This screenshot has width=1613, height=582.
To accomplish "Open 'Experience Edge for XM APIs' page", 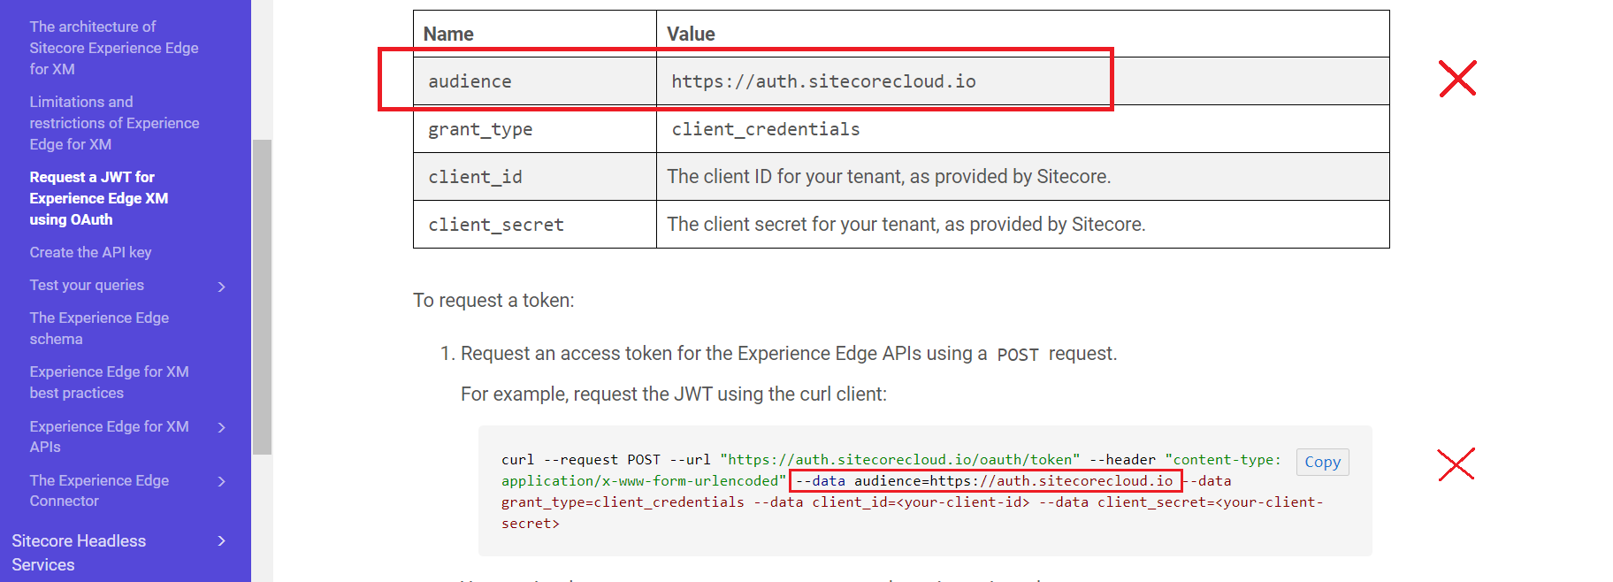I will [x=109, y=436].
